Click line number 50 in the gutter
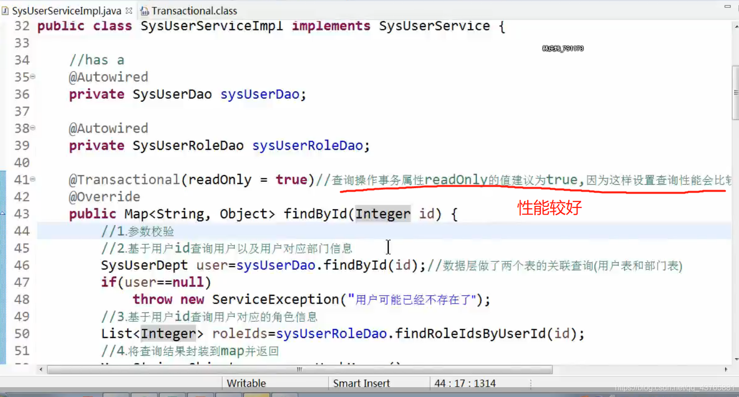Screen dimensions: 739x397 point(22,334)
